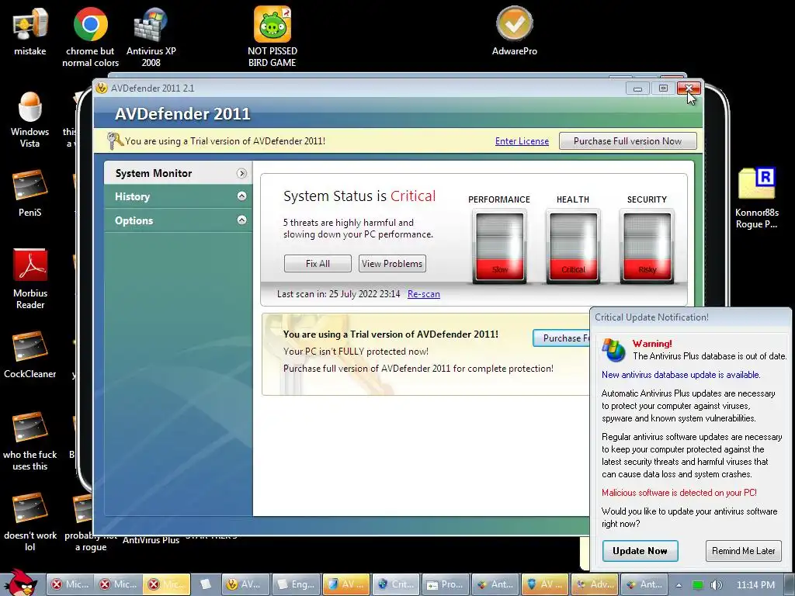Click the partially hidden Purchase button
This screenshot has height=596, width=795.
[x=562, y=338]
